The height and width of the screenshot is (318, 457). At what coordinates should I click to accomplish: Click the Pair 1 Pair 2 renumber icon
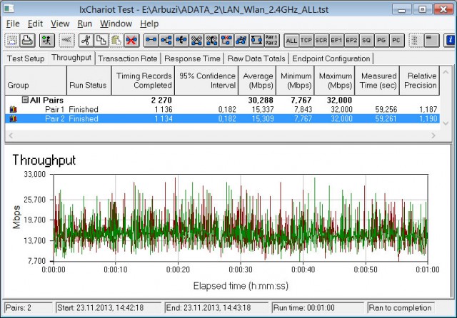point(271,41)
